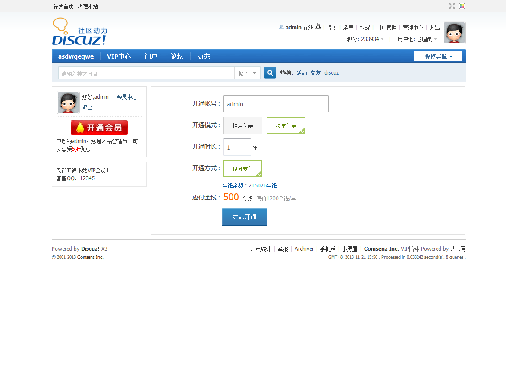Click Discuz! in Powered by footer text
The width and height of the screenshot is (506, 377).
90,249
